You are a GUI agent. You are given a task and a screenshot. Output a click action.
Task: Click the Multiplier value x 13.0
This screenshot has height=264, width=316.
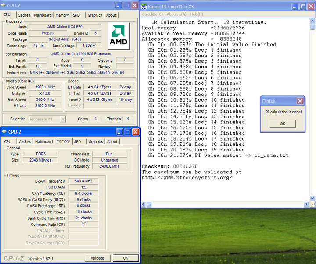[45, 93]
